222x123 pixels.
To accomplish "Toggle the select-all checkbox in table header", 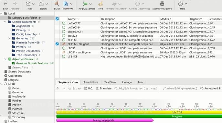I will 57,19.
